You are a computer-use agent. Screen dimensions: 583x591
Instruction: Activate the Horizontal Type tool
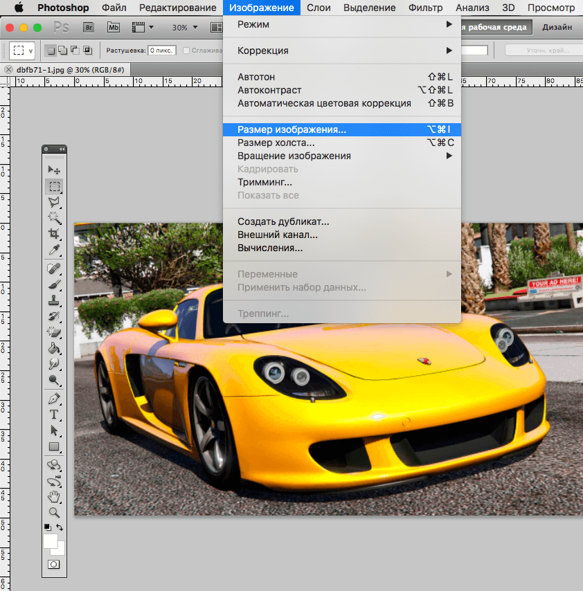54,415
